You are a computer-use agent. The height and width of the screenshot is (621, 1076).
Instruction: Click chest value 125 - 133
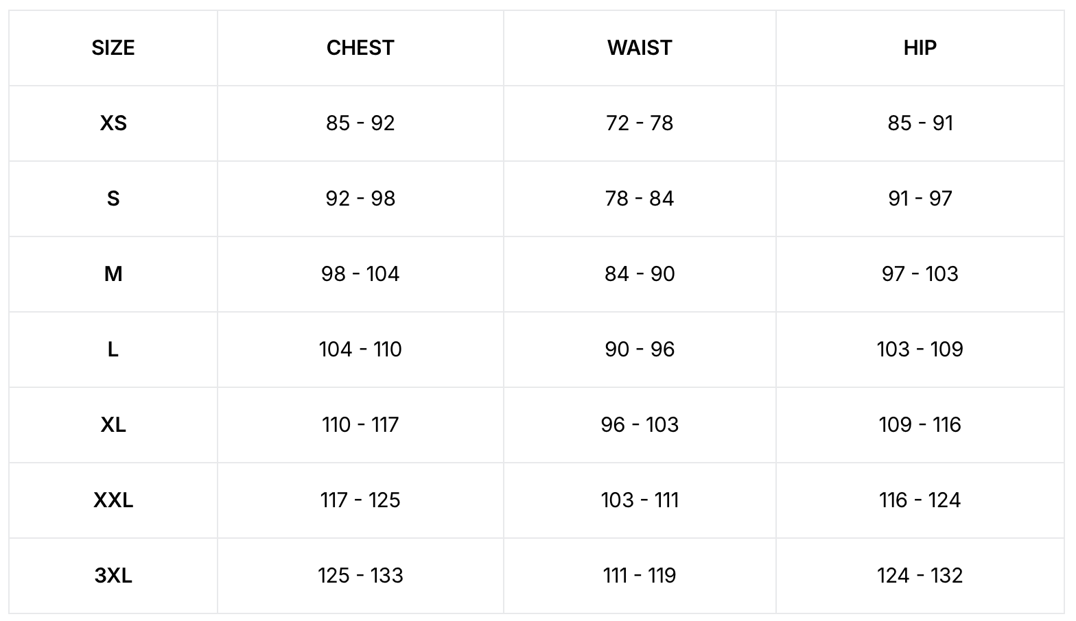tap(360, 576)
